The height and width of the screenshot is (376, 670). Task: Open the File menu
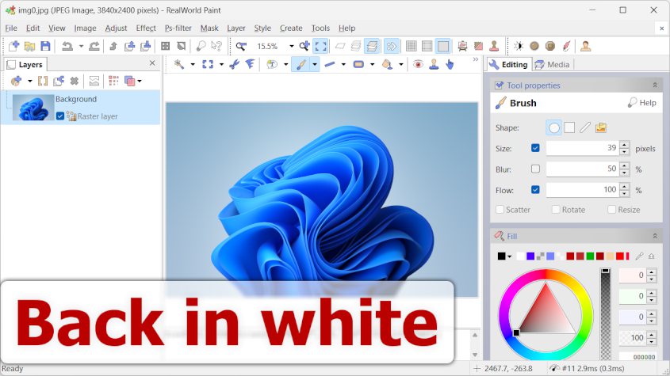pyautogui.click(x=11, y=28)
